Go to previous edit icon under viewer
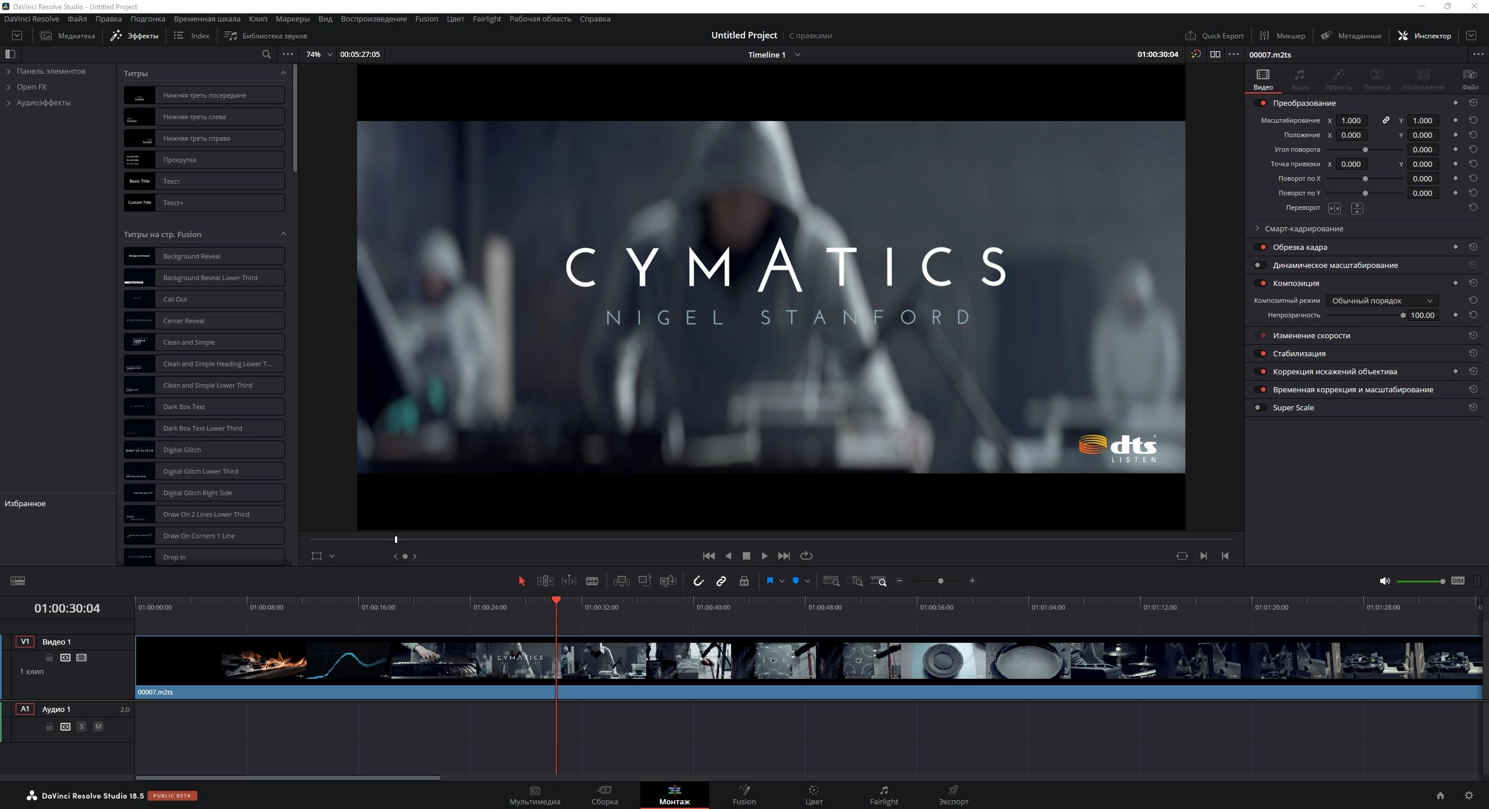1489x809 pixels. point(1225,556)
